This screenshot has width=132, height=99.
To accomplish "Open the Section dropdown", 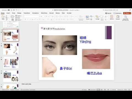I will click(x=19, y=20).
